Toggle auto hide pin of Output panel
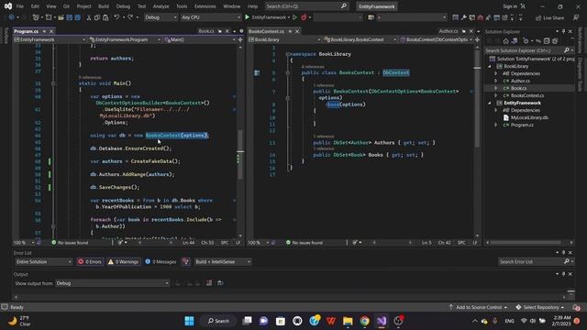 [x=563, y=274]
